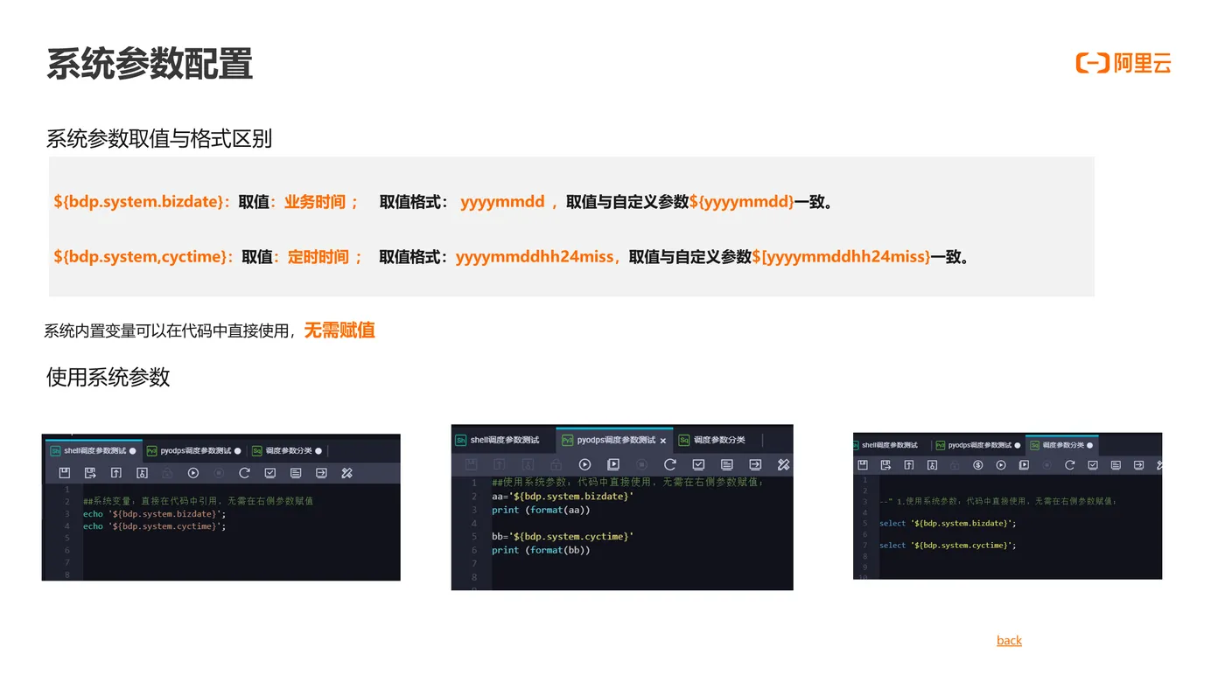Click the view-log lines icon in the shell editor
The height and width of the screenshot is (689, 1225).
296,473
